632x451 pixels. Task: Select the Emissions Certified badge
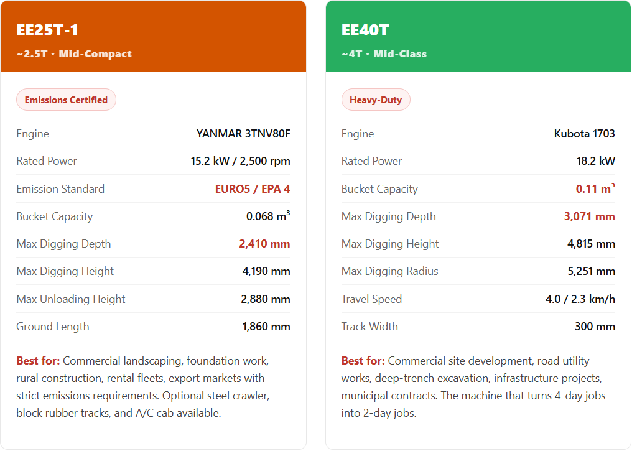coord(66,100)
